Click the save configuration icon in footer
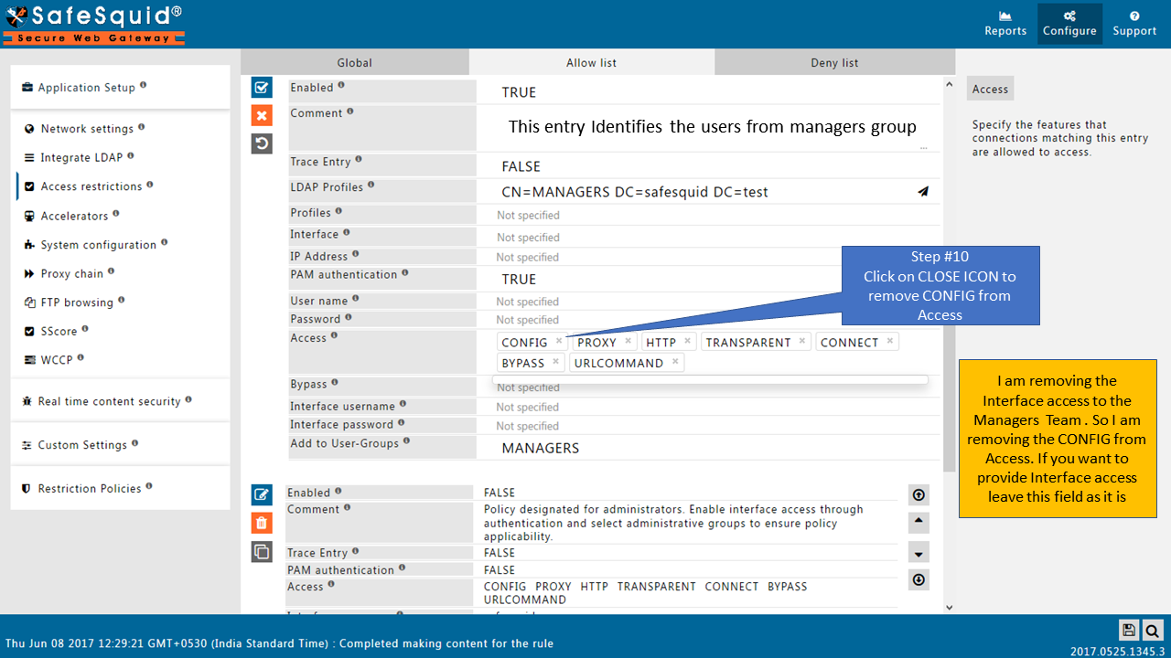Viewport: 1171px width, 658px height. click(x=1129, y=630)
